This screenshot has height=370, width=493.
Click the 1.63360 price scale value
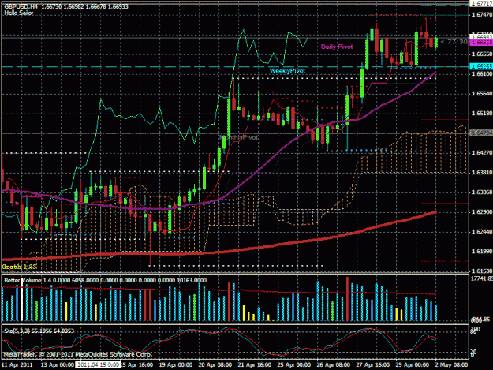(482, 192)
